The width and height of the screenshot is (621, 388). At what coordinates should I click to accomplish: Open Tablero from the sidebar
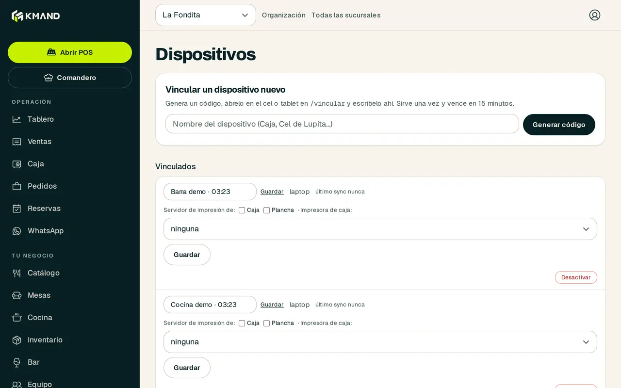(x=70, y=119)
